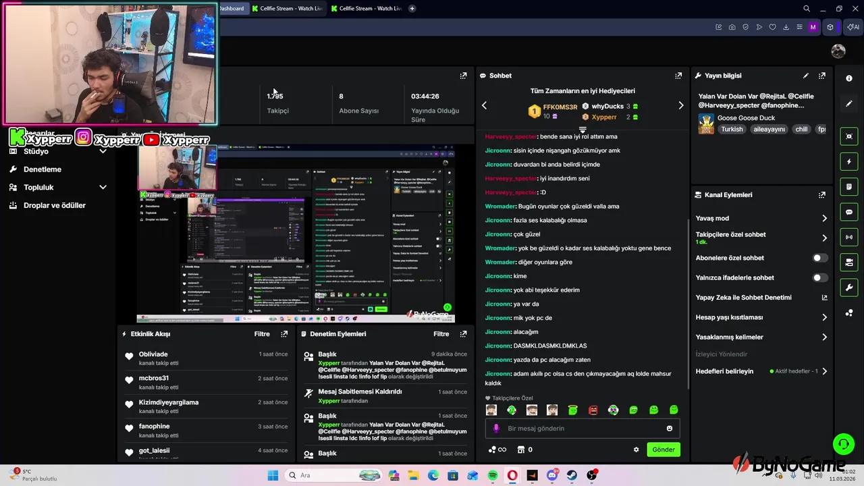
Task: Toggle the channel actions icon in right sidebar
Action: coord(849,262)
